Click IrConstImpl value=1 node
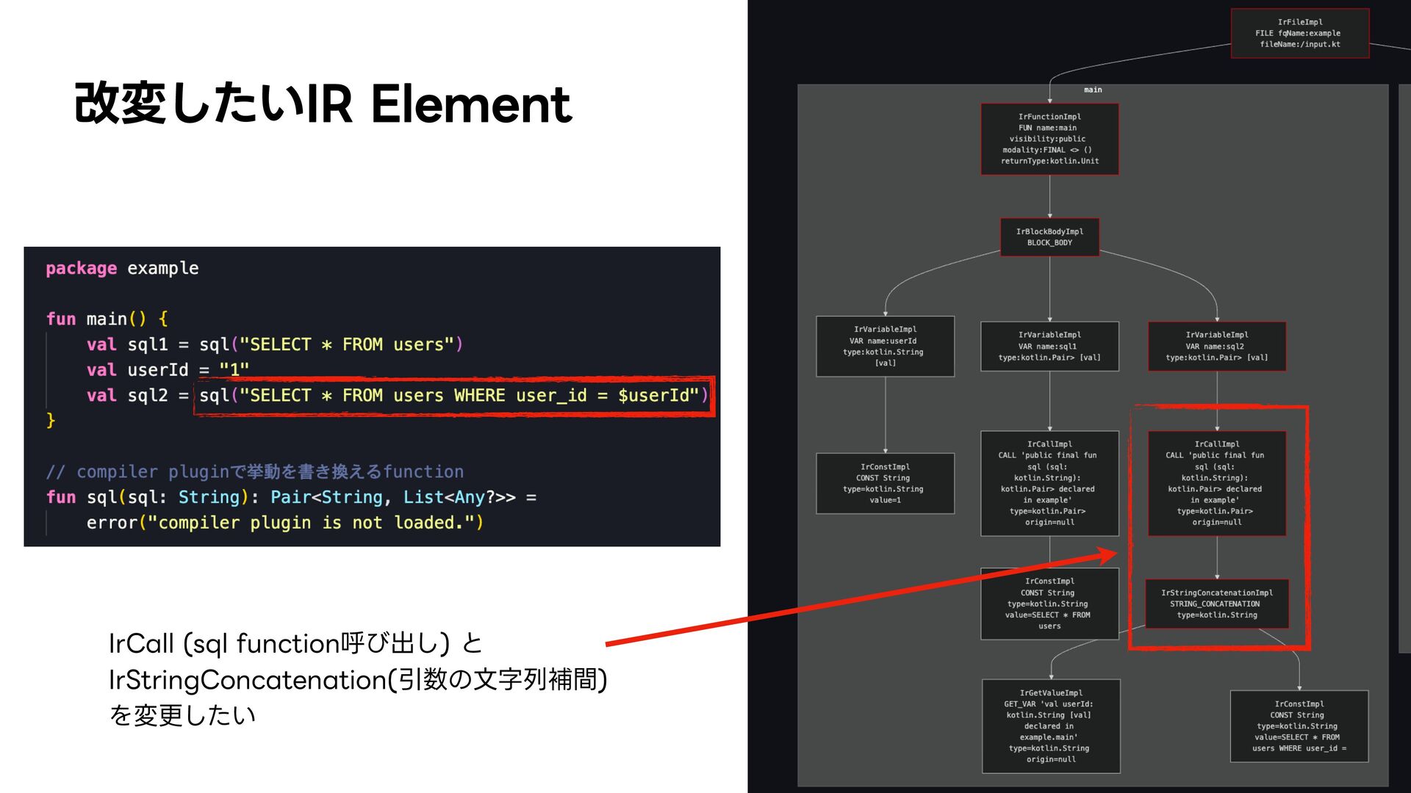 (x=885, y=483)
